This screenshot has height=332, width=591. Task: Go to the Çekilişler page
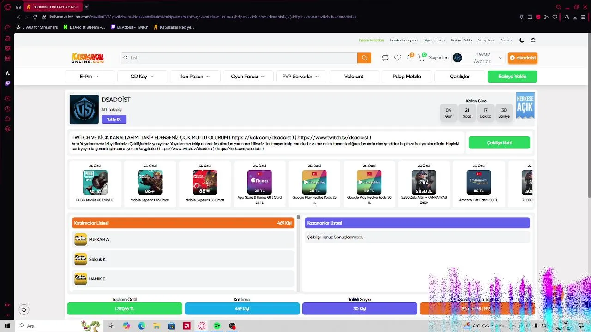(459, 77)
